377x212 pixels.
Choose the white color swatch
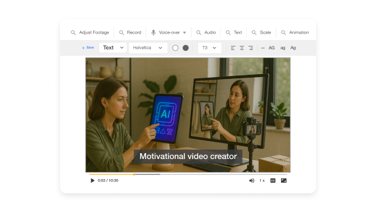pos(176,48)
